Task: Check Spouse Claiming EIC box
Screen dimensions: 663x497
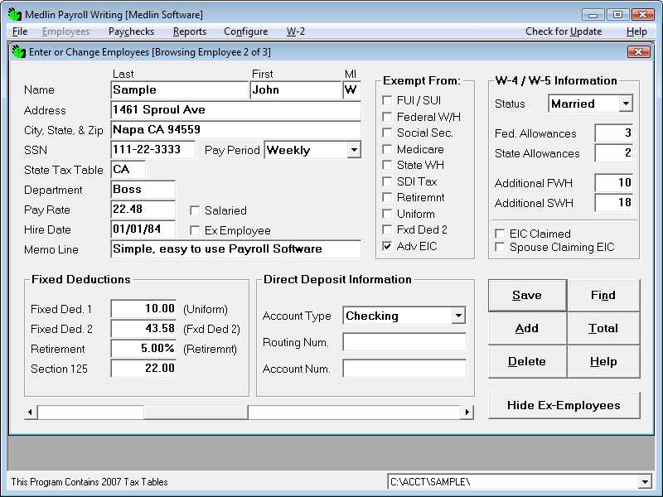Action: point(500,247)
